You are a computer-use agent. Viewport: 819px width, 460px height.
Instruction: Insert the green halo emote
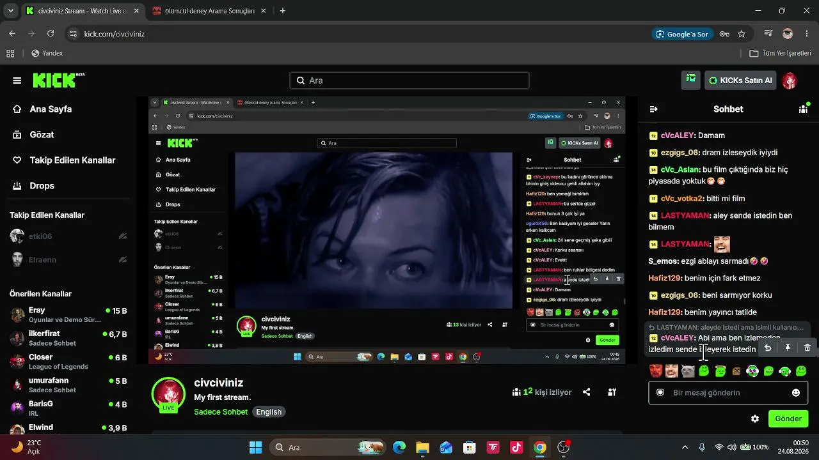click(x=720, y=371)
